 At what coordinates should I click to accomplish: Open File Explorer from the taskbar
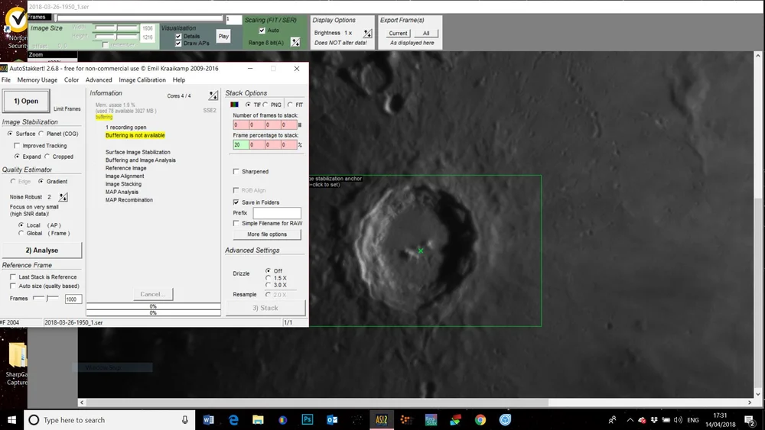[x=258, y=420]
